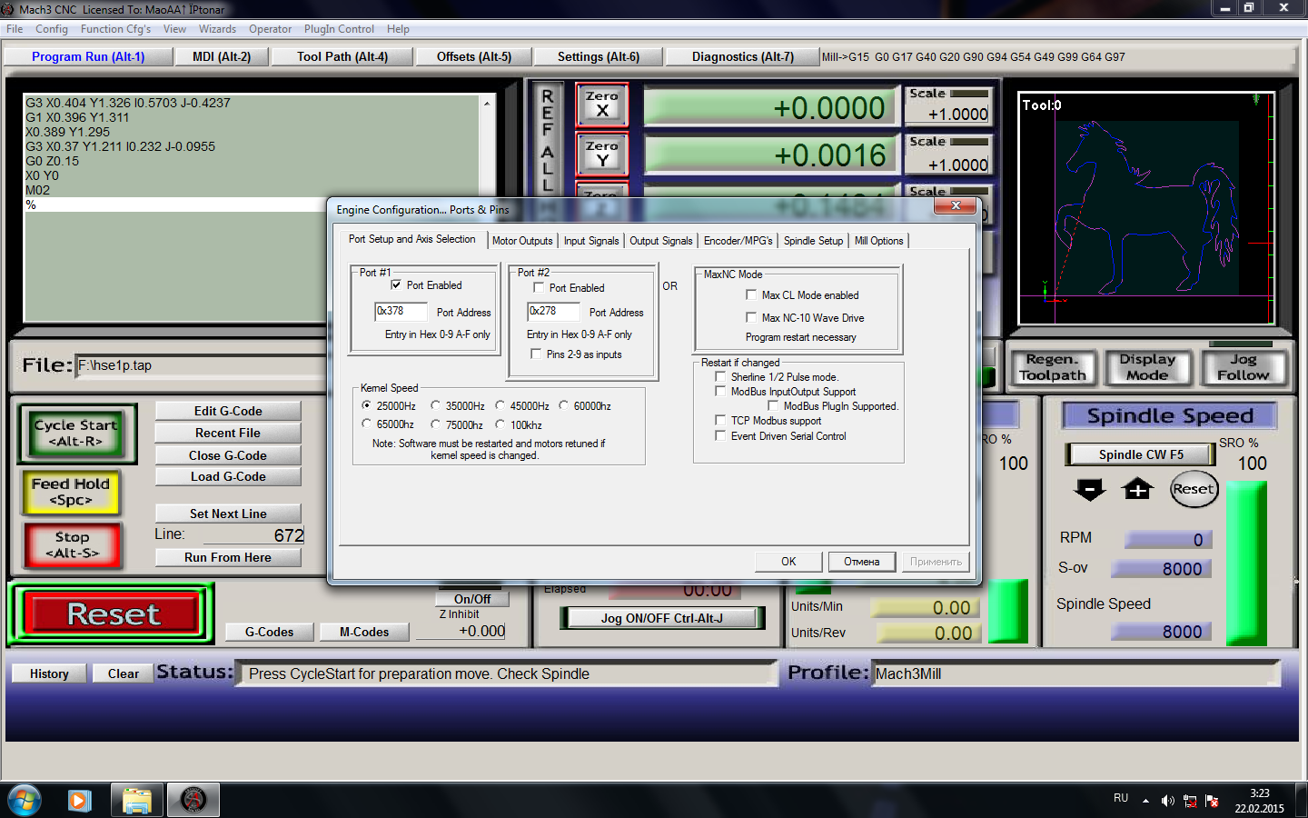Screen dimensions: 1308x818
Task: Check ModBus InputOutput Support
Action: (720, 391)
